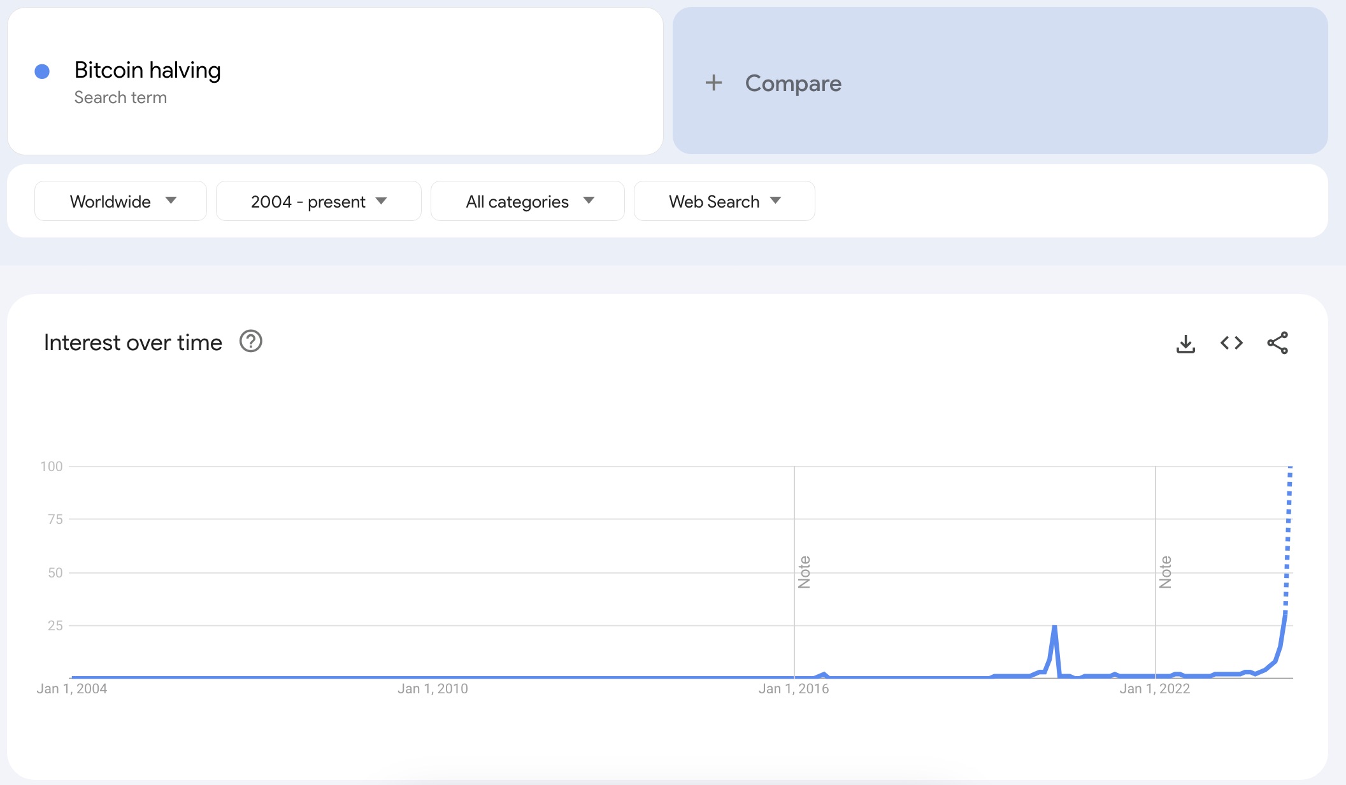
Task: Open the 2004 - present time range dropdown
Action: click(319, 201)
